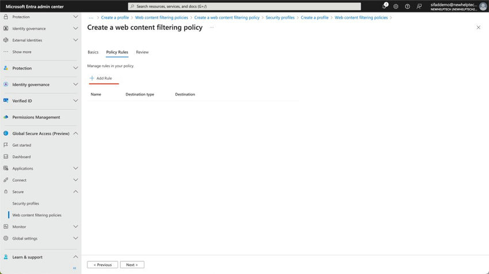
Task: Click the Connect link icon
Action: click(6, 180)
